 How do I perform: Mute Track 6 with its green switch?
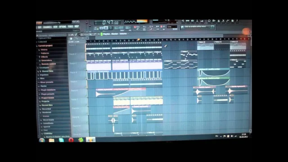pos(86,96)
